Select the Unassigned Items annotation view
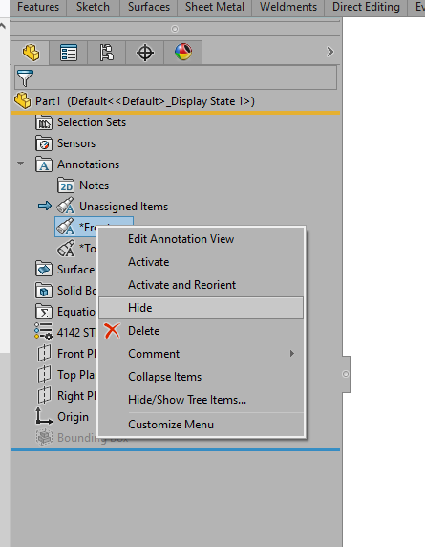This screenshot has width=425, height=547. pyautogui.click(x=123, y=207)
